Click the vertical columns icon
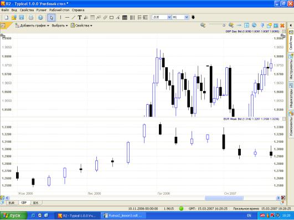The height and width of the screenshot is (220, 294). [132, 18]
